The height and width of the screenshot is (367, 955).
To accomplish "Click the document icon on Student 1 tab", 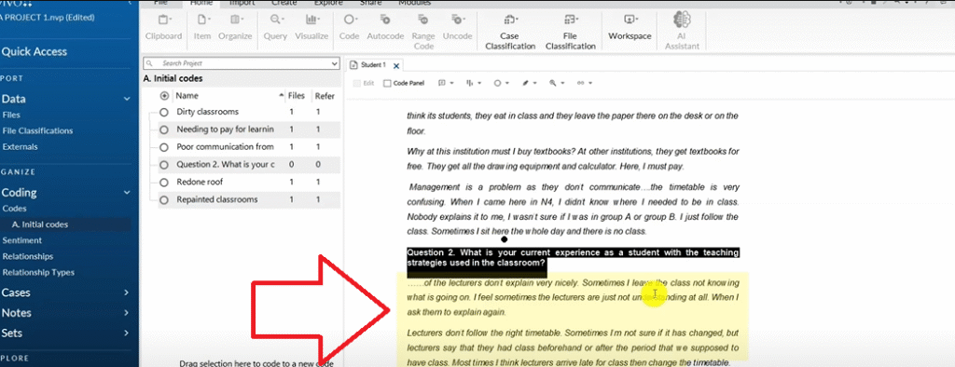I will click(353, 65).
